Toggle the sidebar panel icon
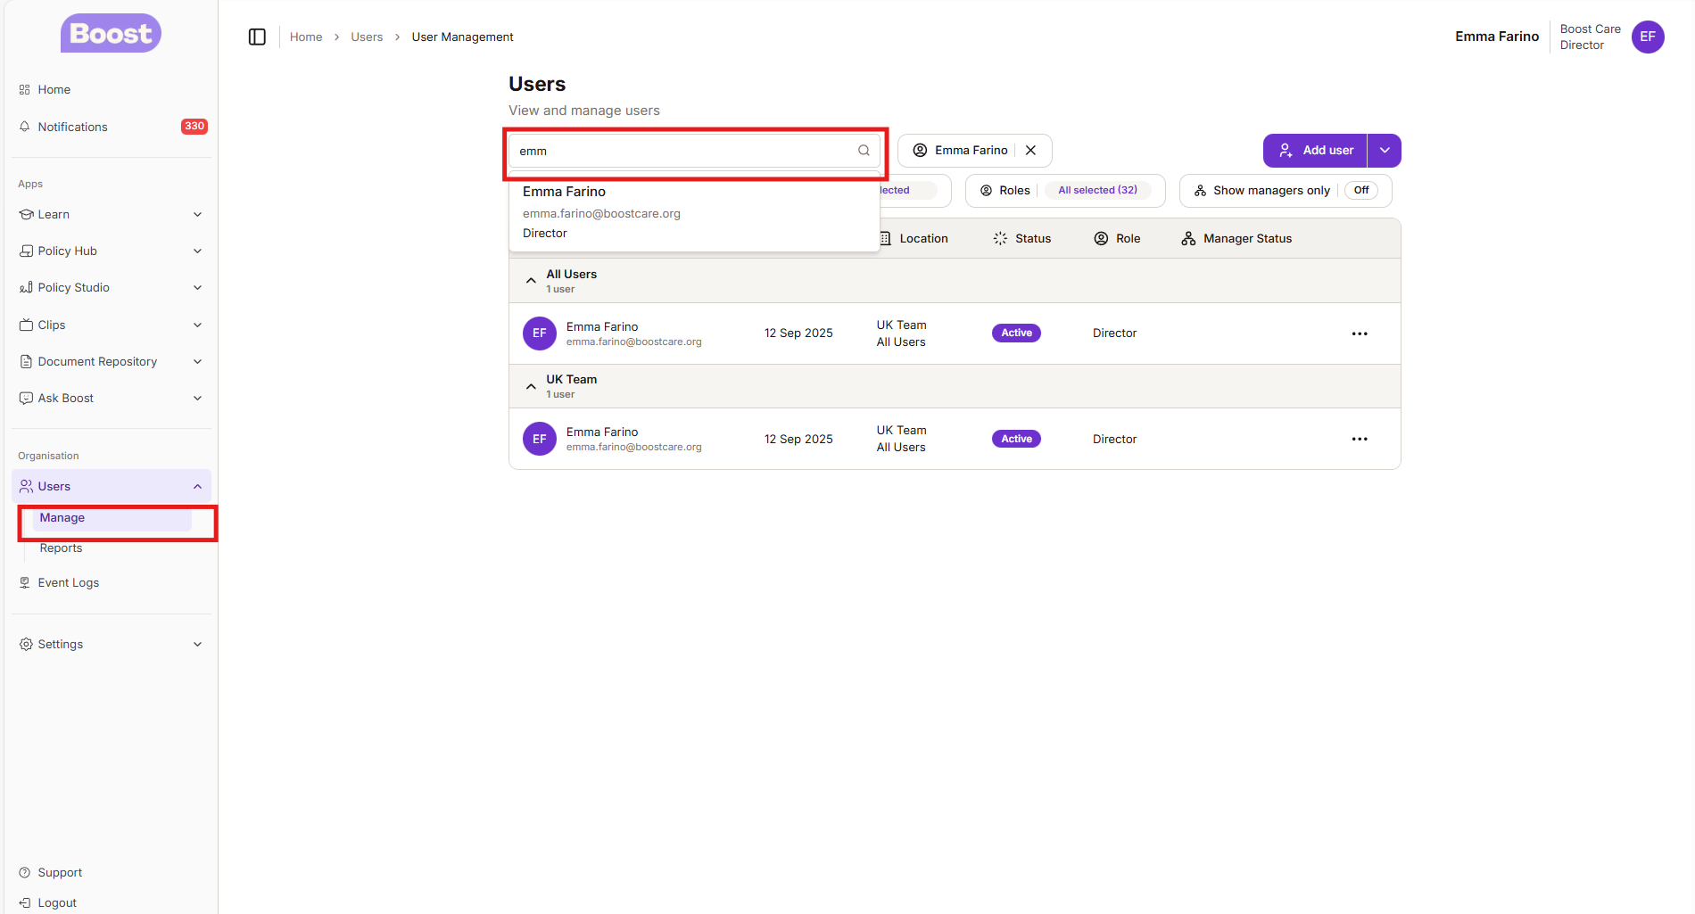Viewport: 1695px width, 914px height. point(257,37)
